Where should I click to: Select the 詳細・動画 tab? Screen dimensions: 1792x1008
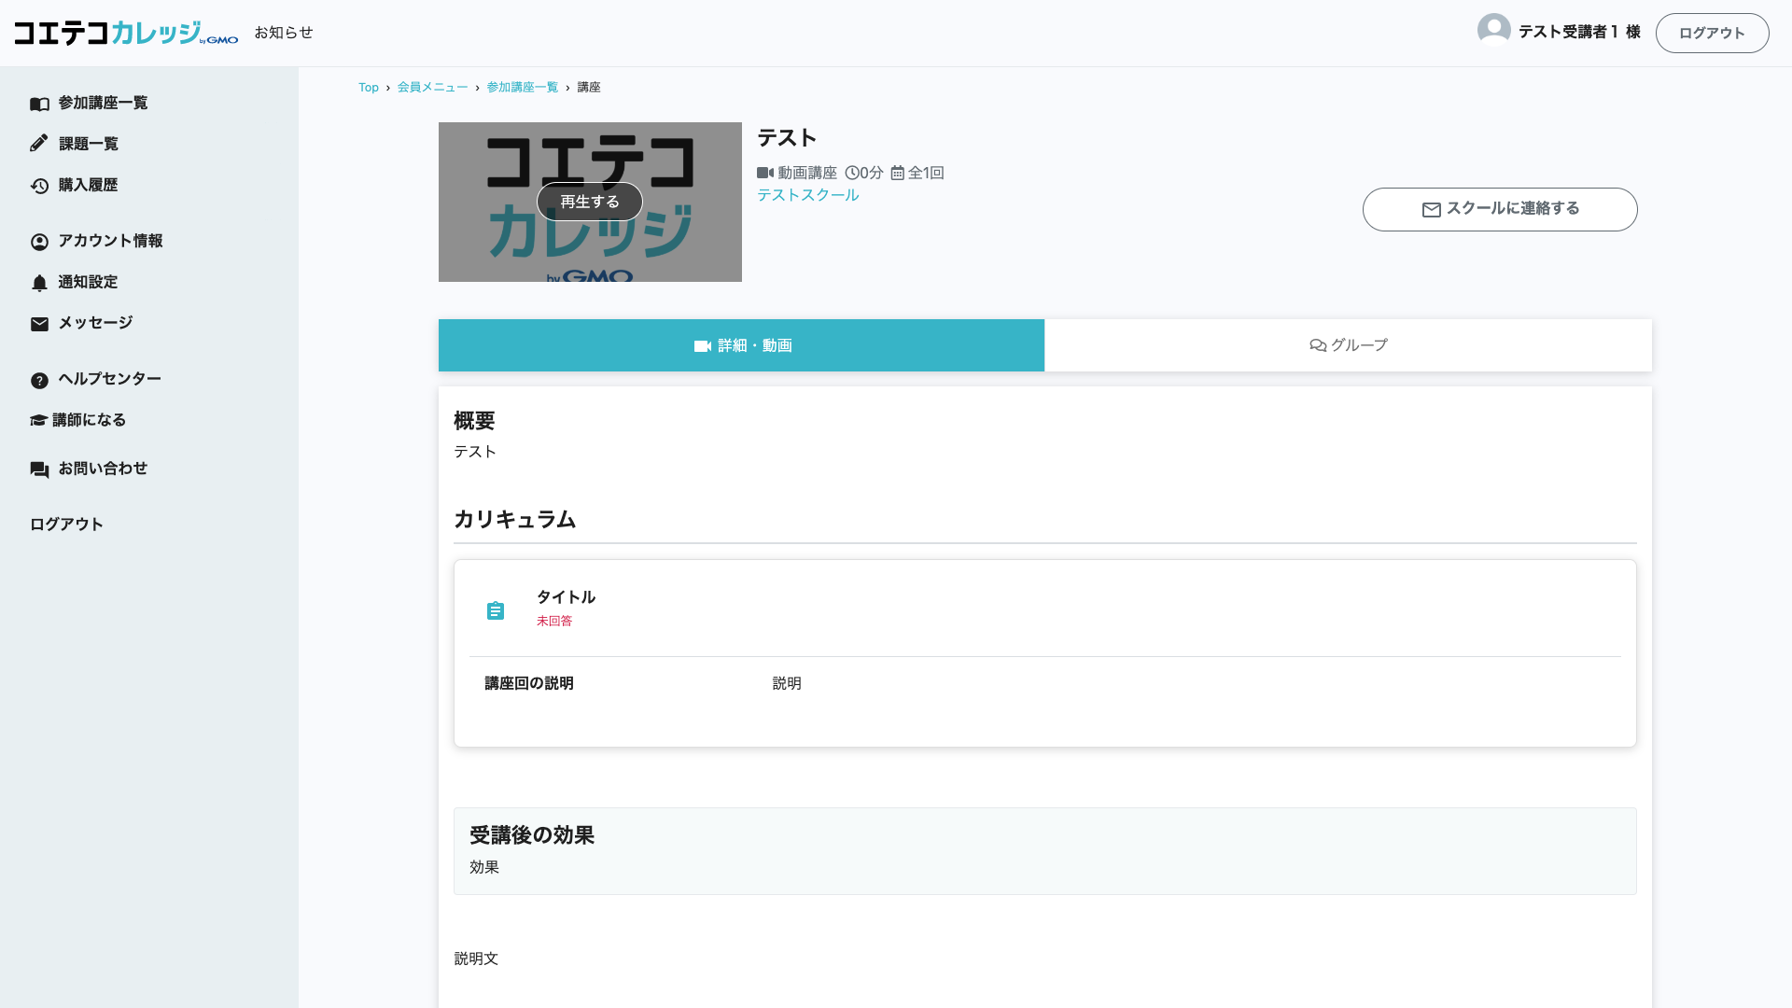(x=742, y=345)
